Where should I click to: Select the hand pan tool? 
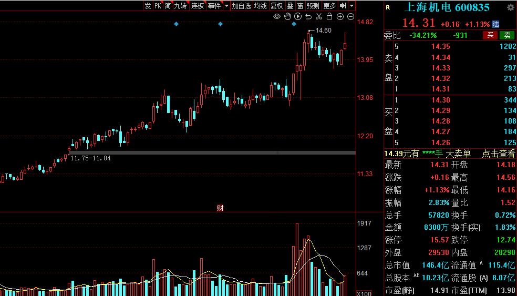tap(287, 16)
